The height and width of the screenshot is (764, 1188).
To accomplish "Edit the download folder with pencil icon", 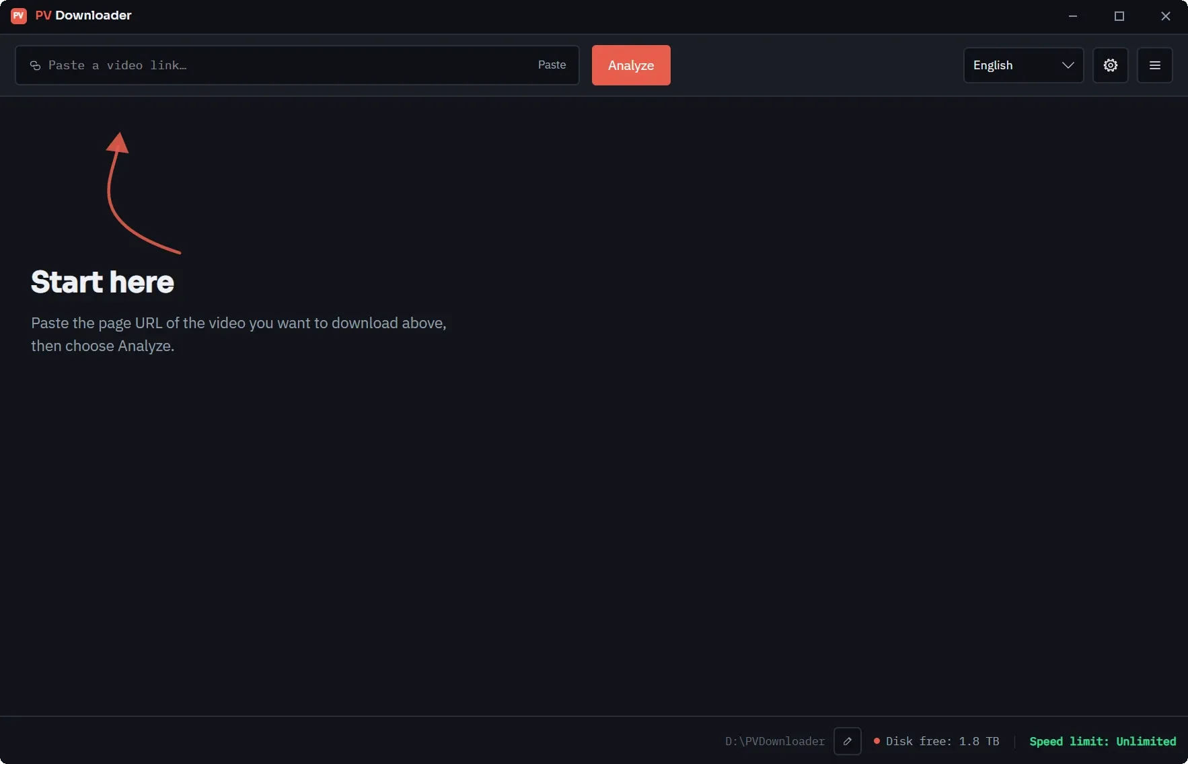I will (x=847, y=741).
